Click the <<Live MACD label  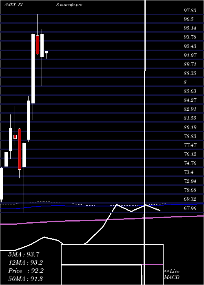click(172, 274)
